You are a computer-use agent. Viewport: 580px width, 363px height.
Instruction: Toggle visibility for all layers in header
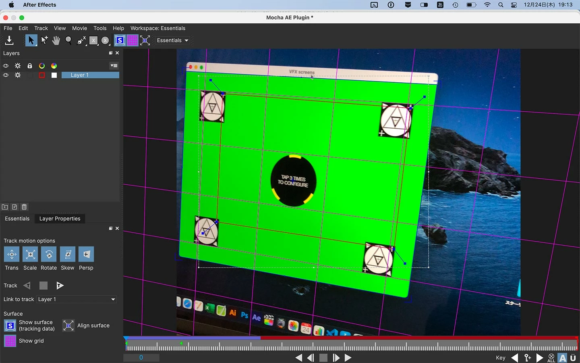6,66
